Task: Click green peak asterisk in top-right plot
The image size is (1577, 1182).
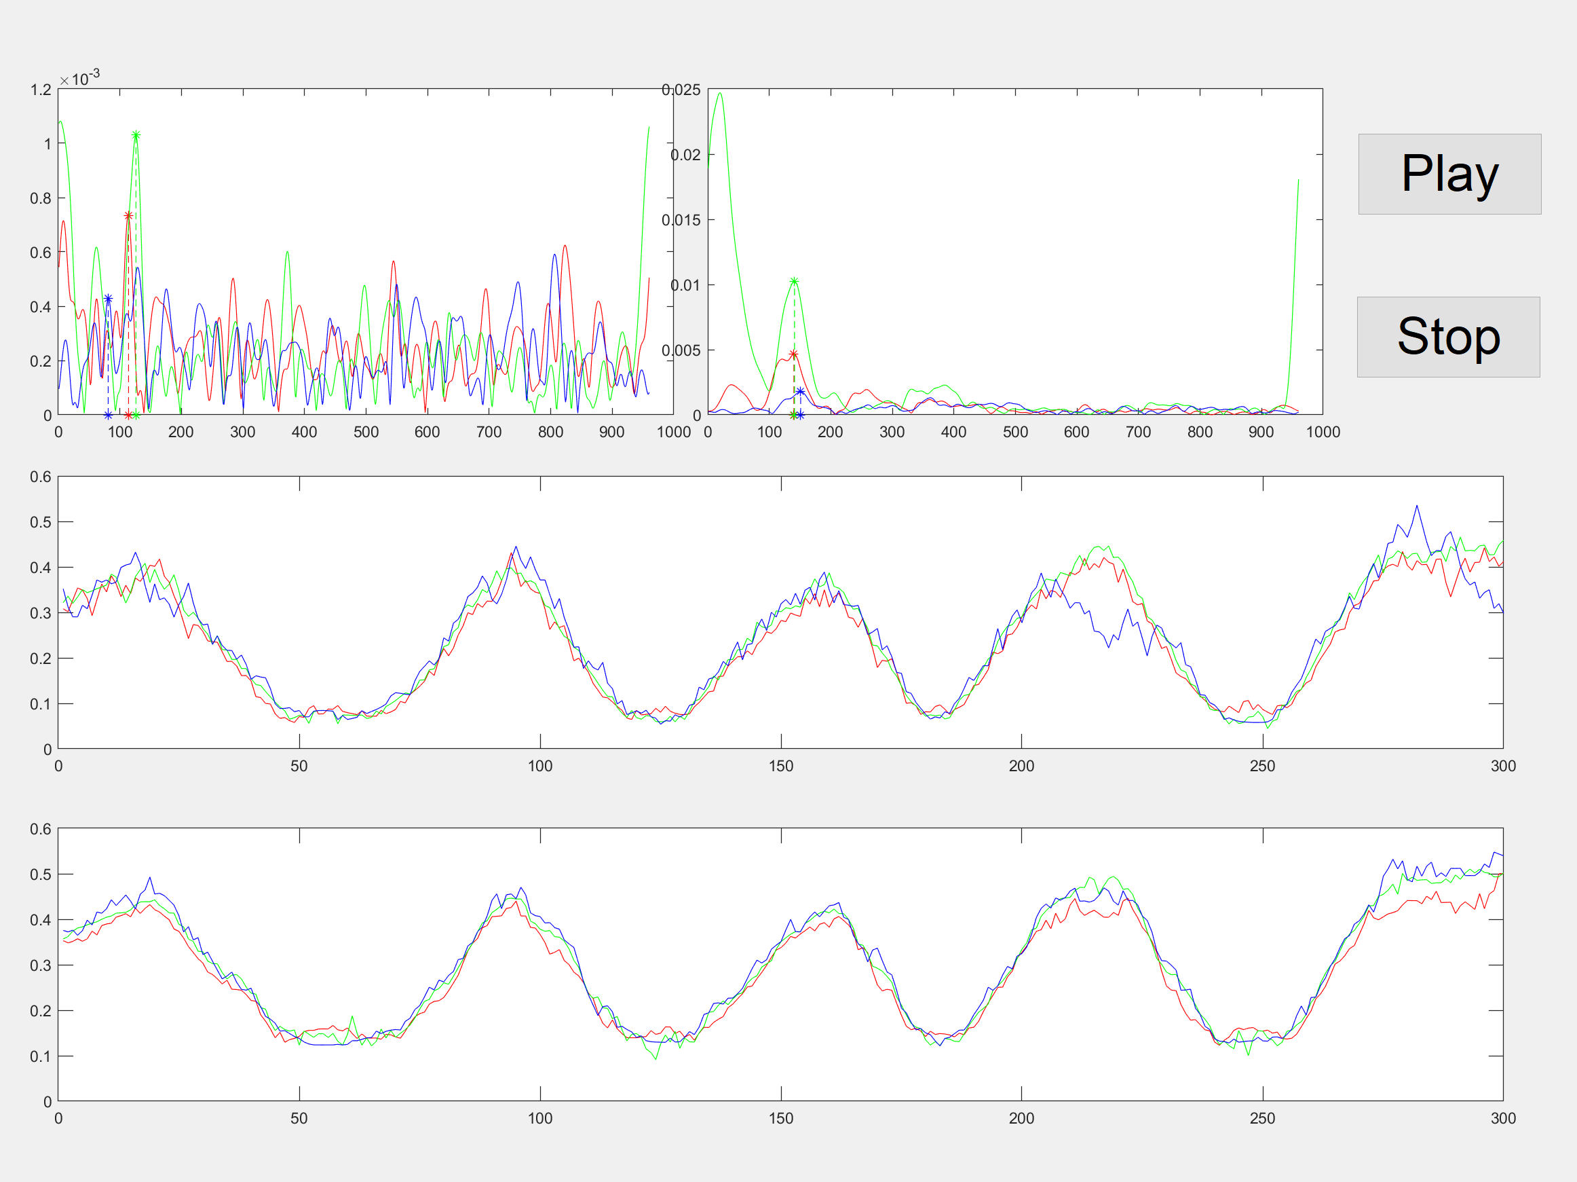Action: coord(794,282)
